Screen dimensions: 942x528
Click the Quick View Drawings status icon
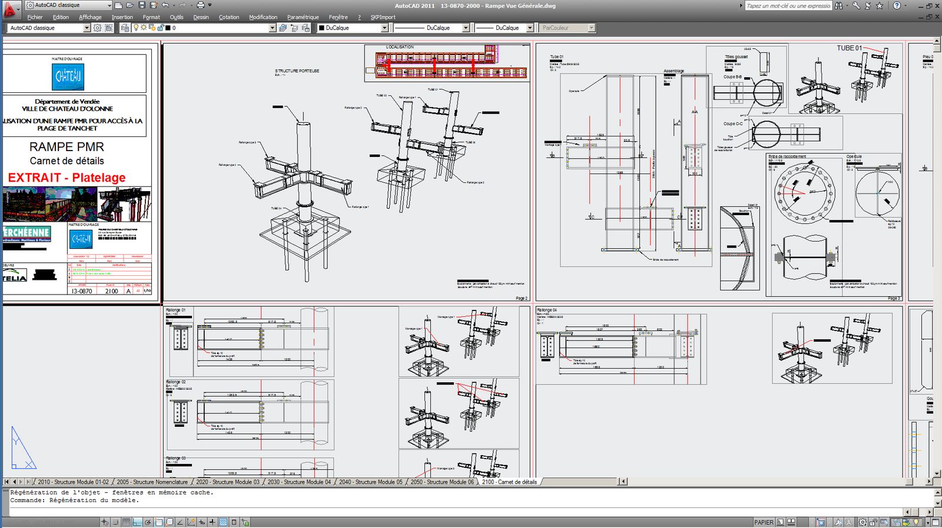[x=791, y=522]
